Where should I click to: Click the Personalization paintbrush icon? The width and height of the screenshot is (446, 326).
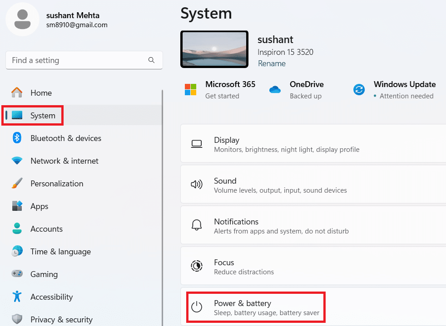[17, 184]
